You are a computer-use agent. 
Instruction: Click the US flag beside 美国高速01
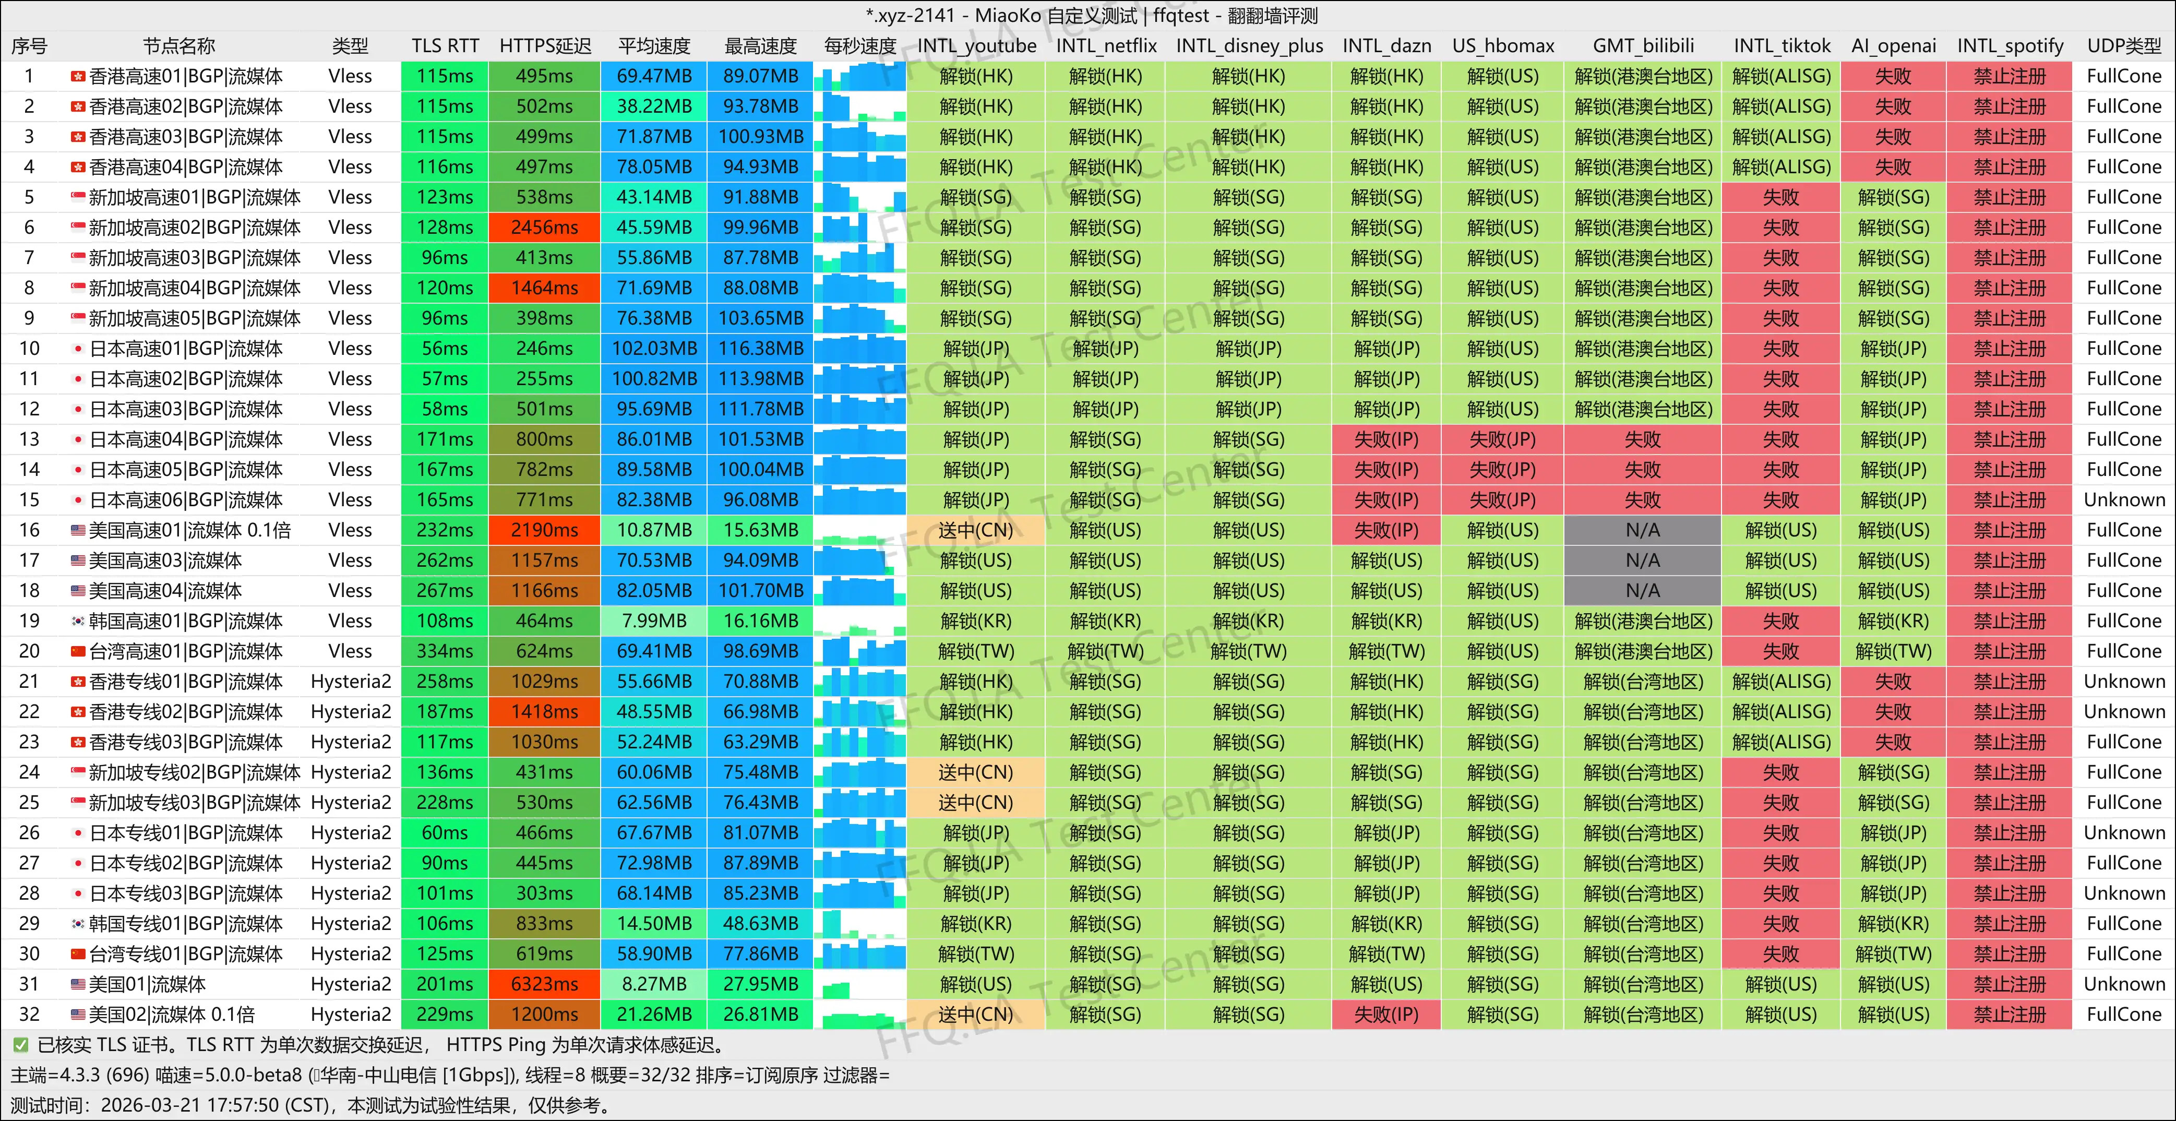78,531
